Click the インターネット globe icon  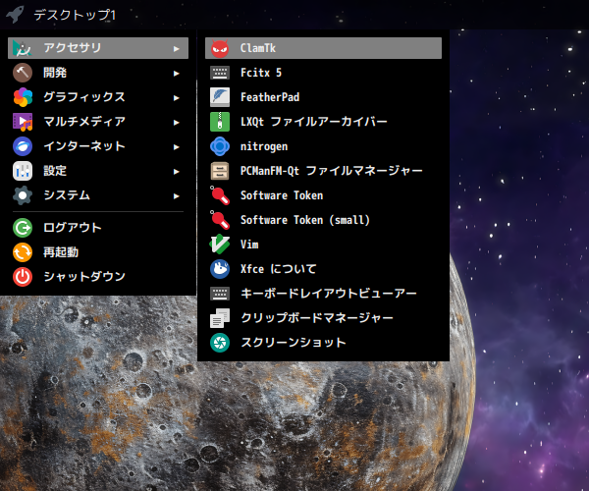[x=23, y=146]
